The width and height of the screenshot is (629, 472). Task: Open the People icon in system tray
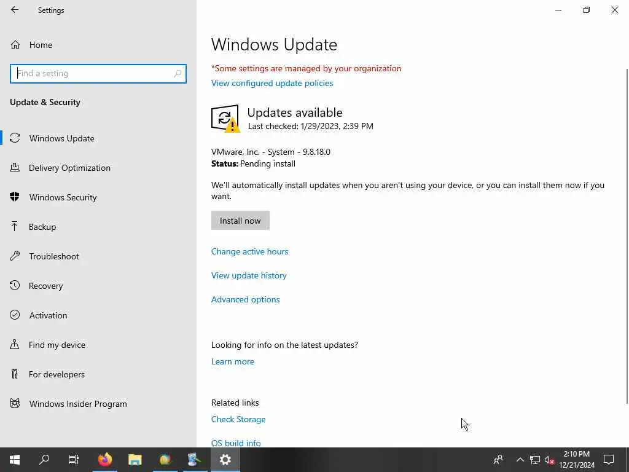[x=498, y=460]
